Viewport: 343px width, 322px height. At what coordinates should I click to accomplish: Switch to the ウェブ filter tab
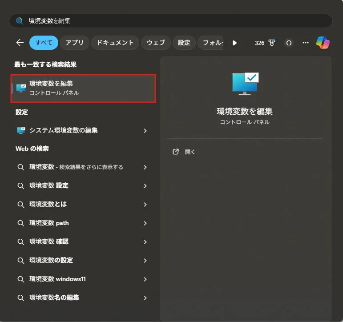156,43
